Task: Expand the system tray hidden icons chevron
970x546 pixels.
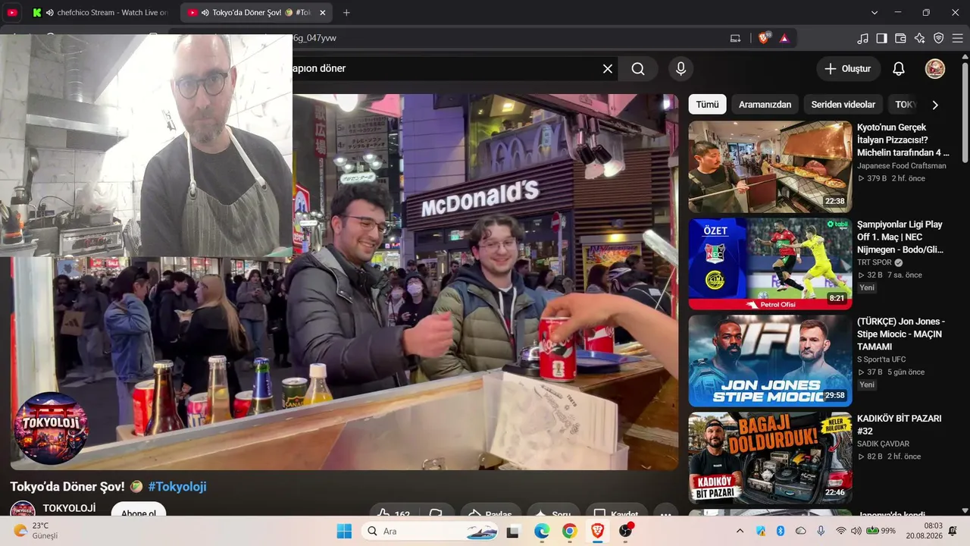Action: (x=740, y=531)
